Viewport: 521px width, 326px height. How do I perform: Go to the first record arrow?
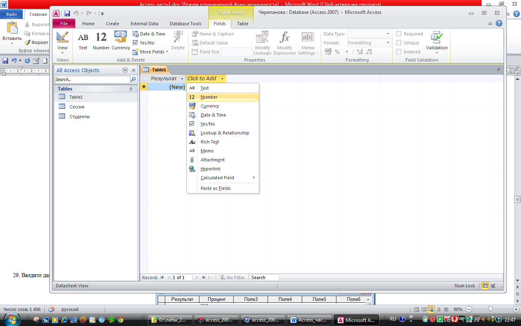[x=162, y=278]
